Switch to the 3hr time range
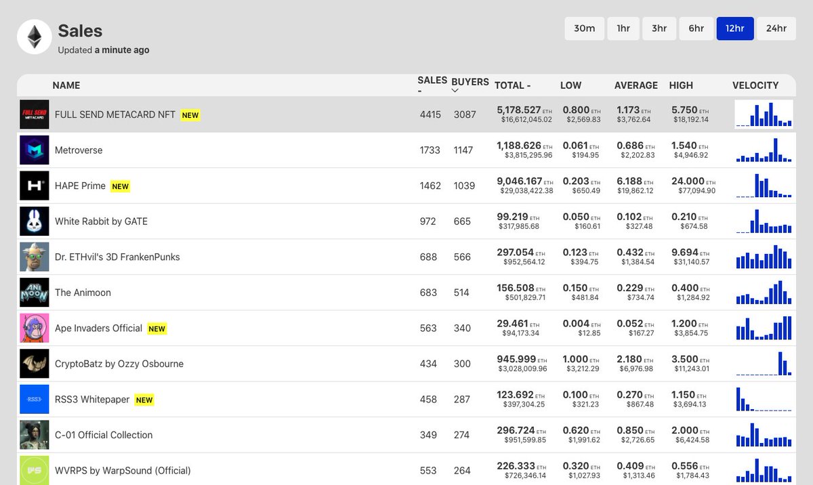 659,28
